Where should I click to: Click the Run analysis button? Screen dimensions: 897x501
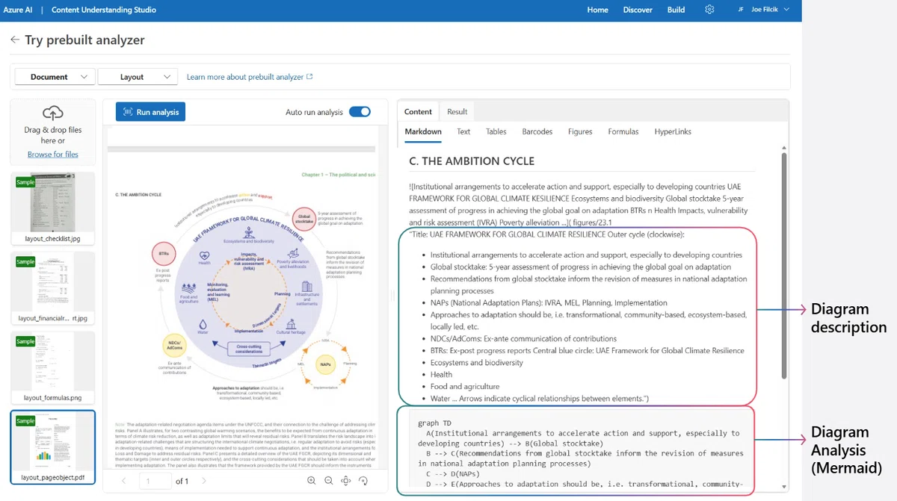click(x=150, y=112)
